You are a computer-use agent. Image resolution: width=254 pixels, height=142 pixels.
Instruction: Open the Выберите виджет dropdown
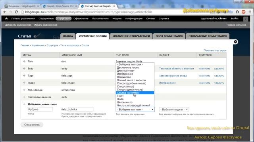pos(174,110)
